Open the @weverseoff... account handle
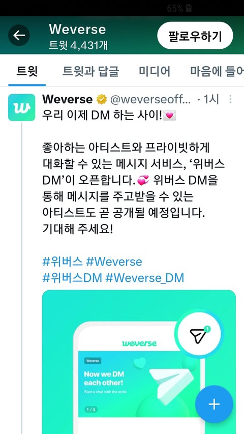244x434 pixels. point(150,100)
